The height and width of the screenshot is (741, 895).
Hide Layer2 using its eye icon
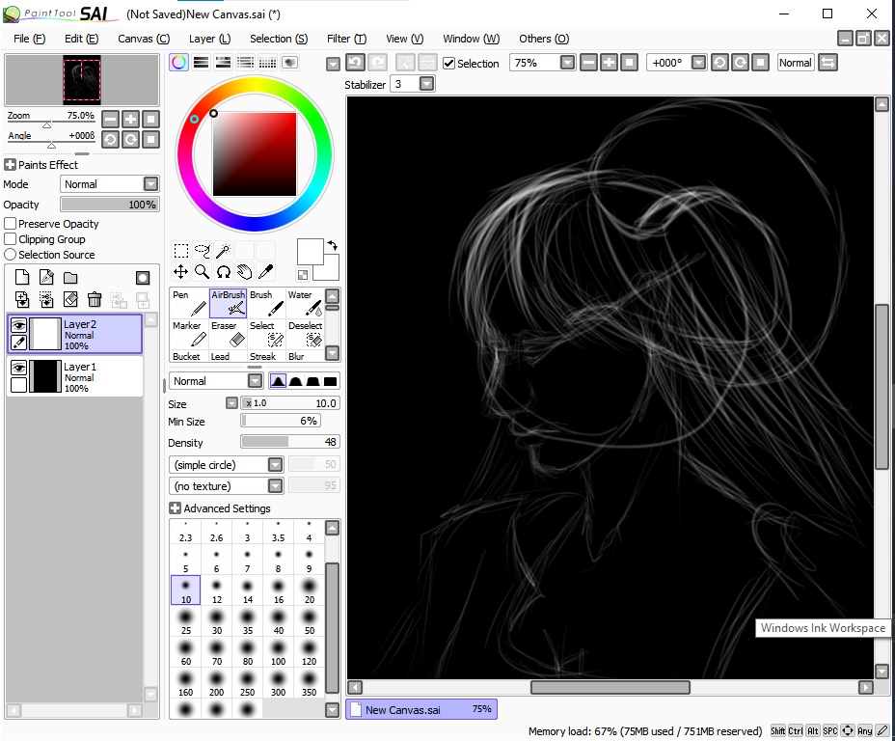tap(19, 325)
